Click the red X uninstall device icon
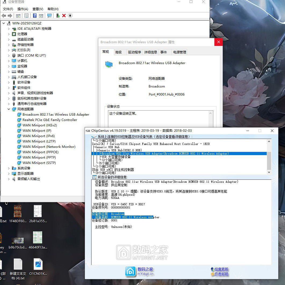This screenshot has height=285, width=285. point(64,16)
